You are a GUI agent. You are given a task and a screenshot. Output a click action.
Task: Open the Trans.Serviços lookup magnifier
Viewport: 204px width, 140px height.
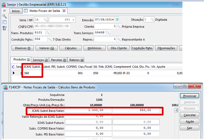coord(108,32)
